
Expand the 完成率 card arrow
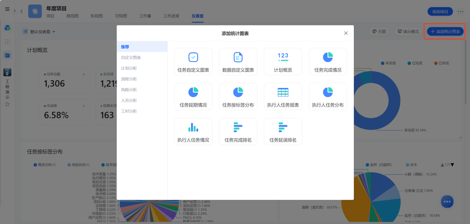click(x=84, y=106)
